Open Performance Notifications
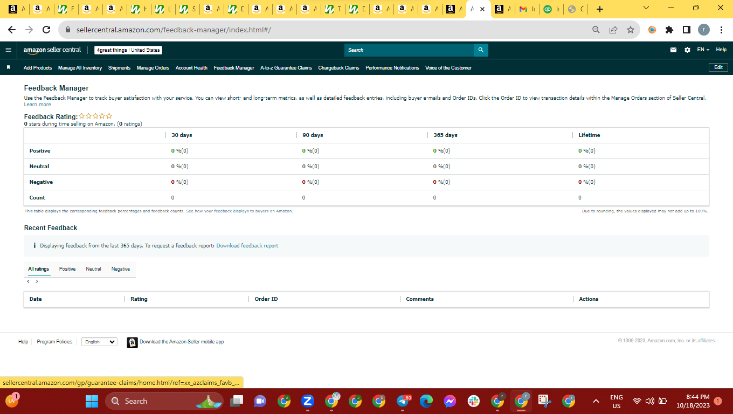 pos(392,68)
